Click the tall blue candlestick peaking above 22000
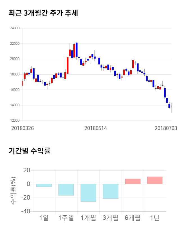The height and width of the screenshot is (228, 180). [x=76, y=50]
